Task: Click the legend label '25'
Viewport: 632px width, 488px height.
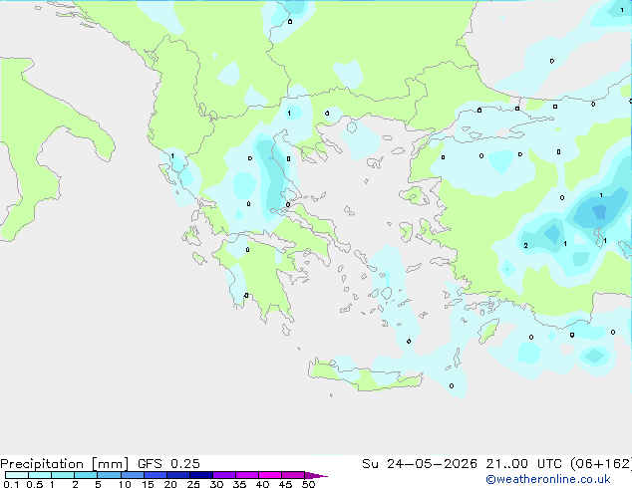Action: [193, 484]
